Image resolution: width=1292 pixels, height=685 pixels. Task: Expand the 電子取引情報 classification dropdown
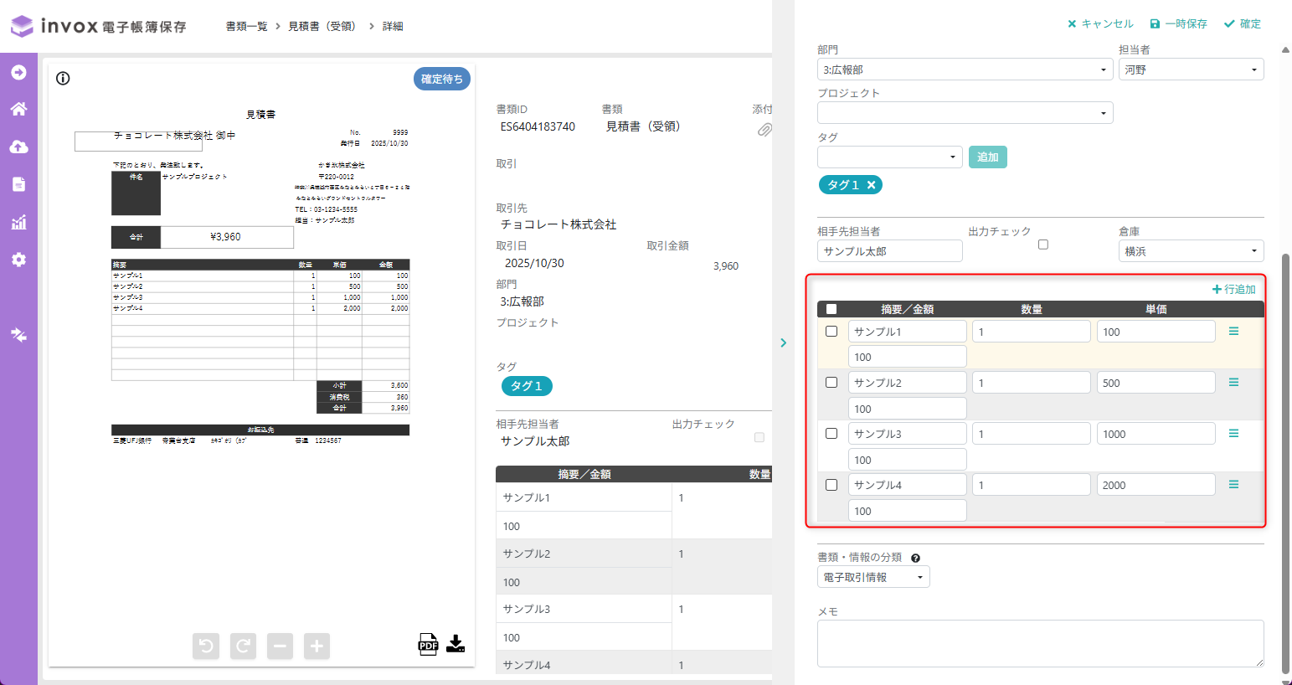point(872,577)
